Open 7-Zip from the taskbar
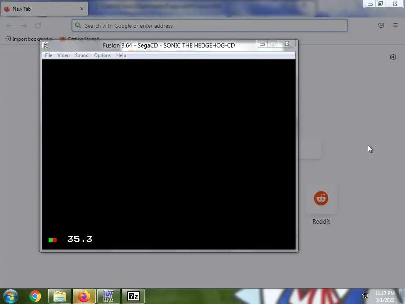This screenshot has height=304, width=405. pyautogui.click(x=133, y=296)
